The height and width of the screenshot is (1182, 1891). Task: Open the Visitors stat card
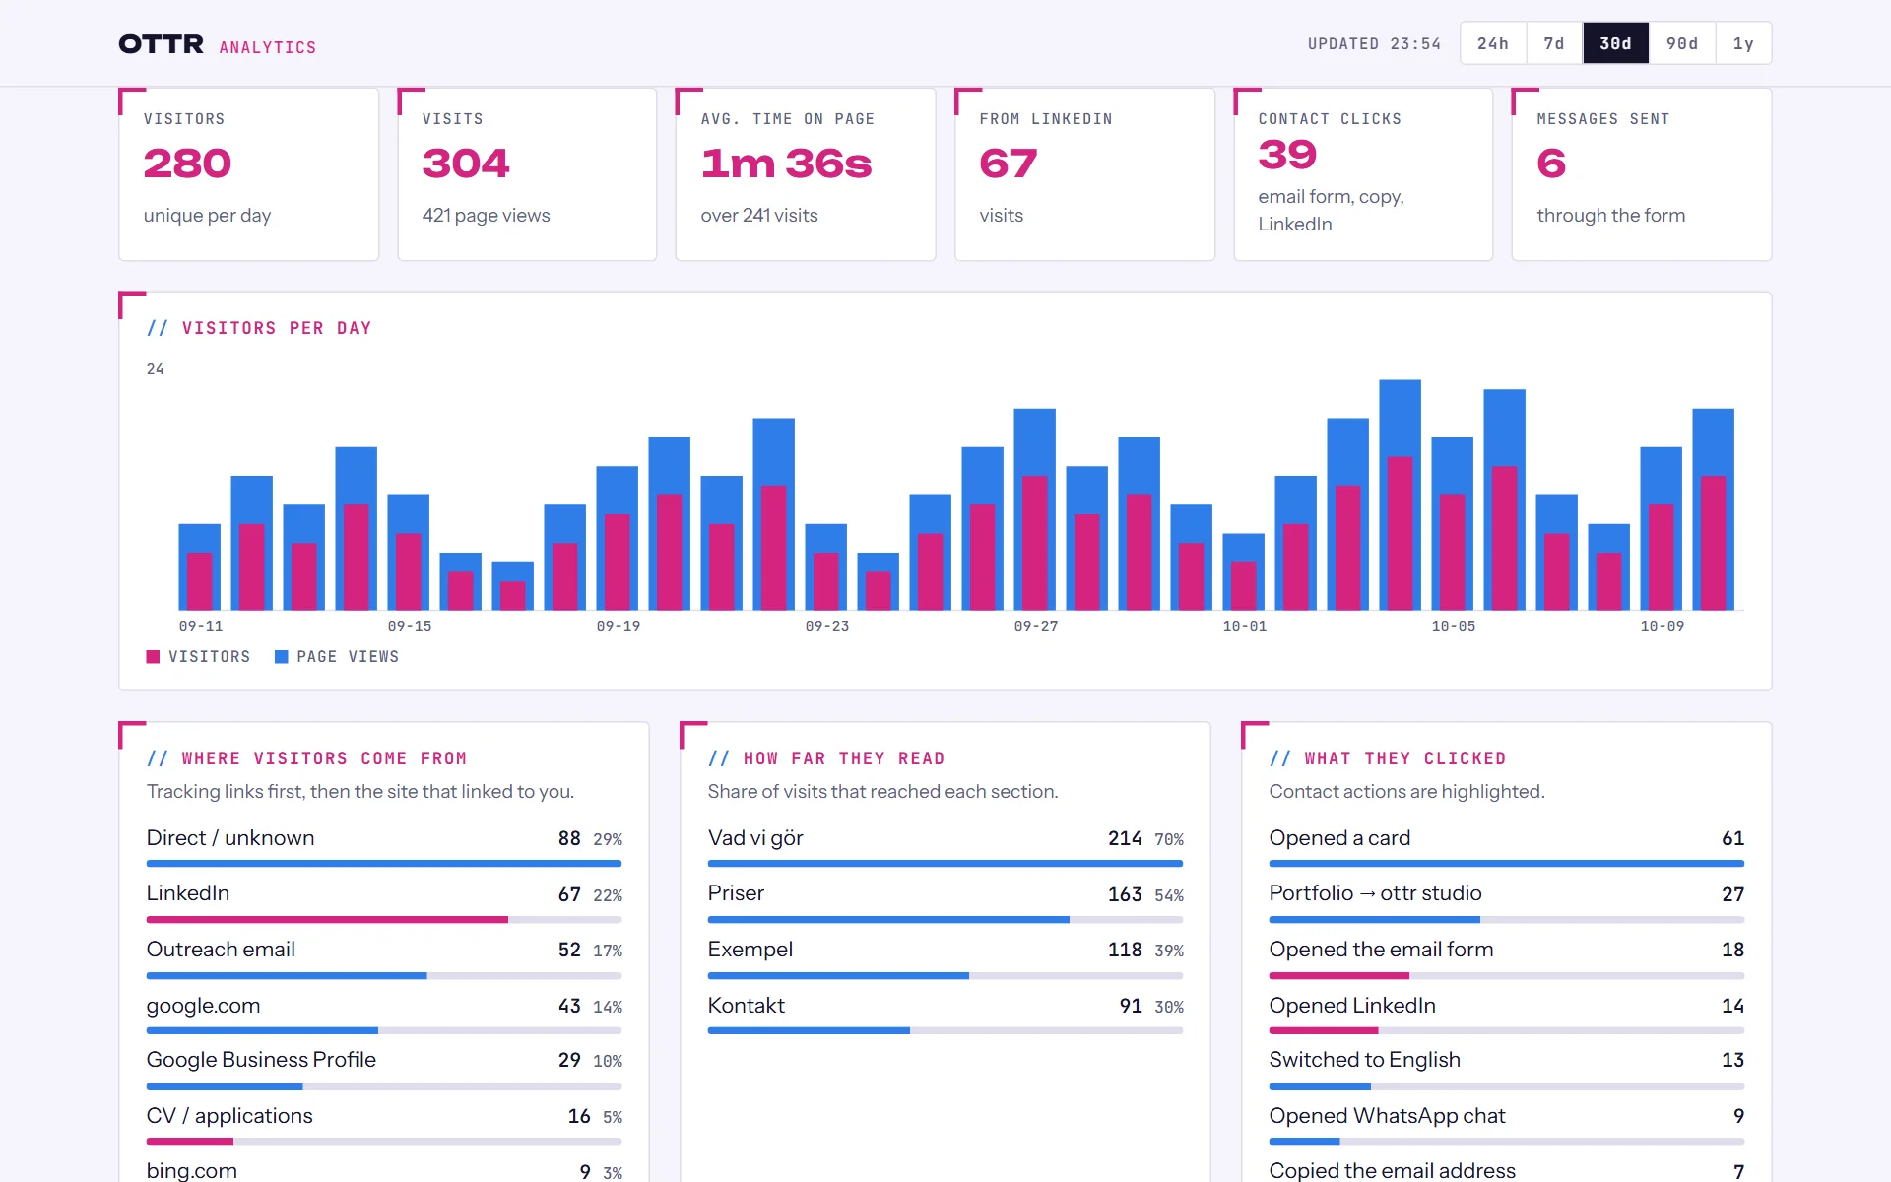coord(248,174)
